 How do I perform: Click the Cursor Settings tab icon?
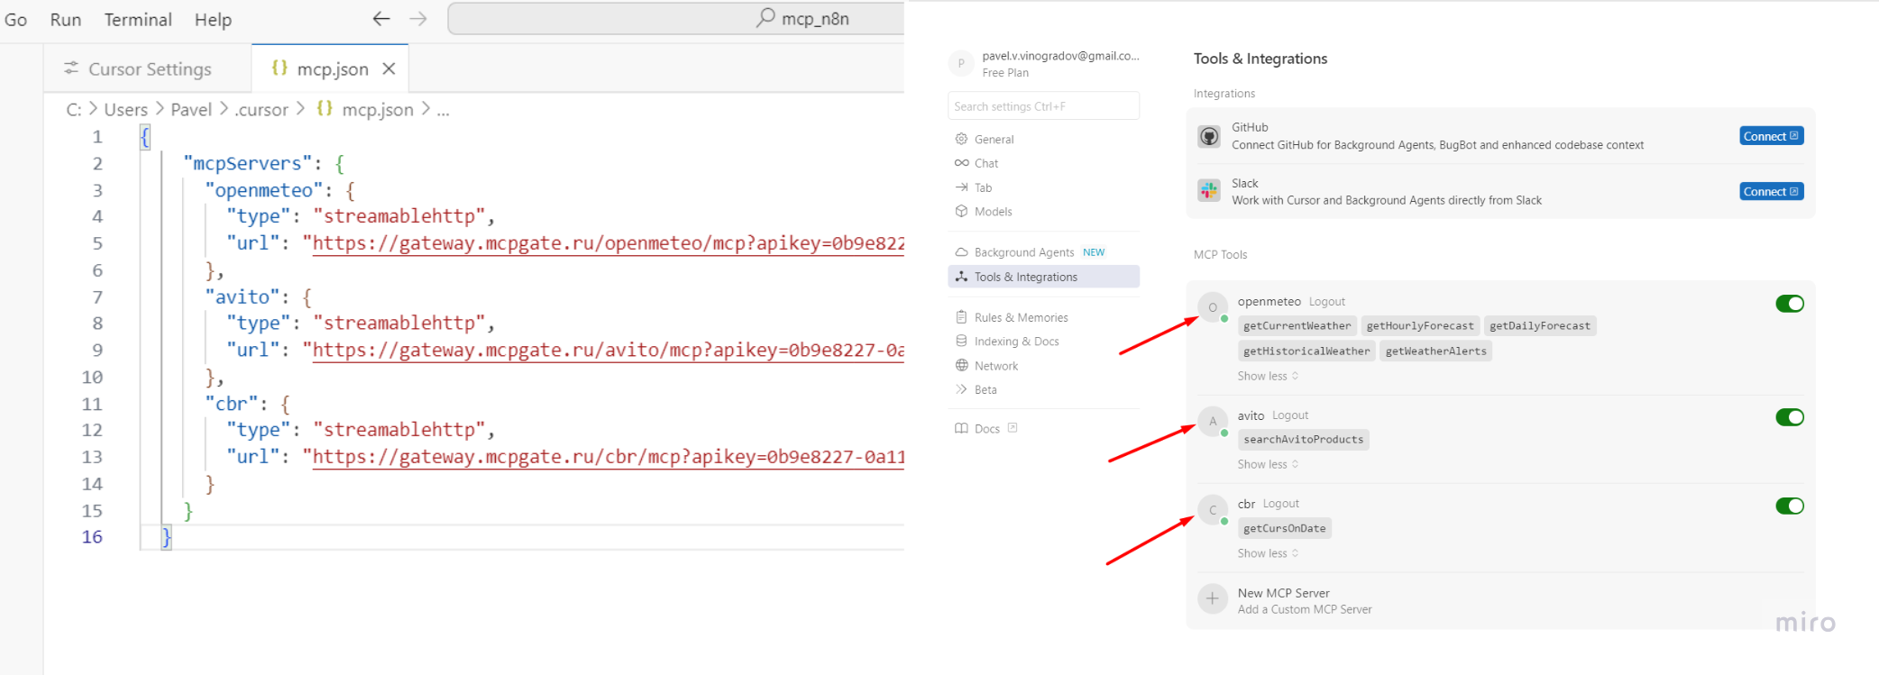[x=71, y=68]
